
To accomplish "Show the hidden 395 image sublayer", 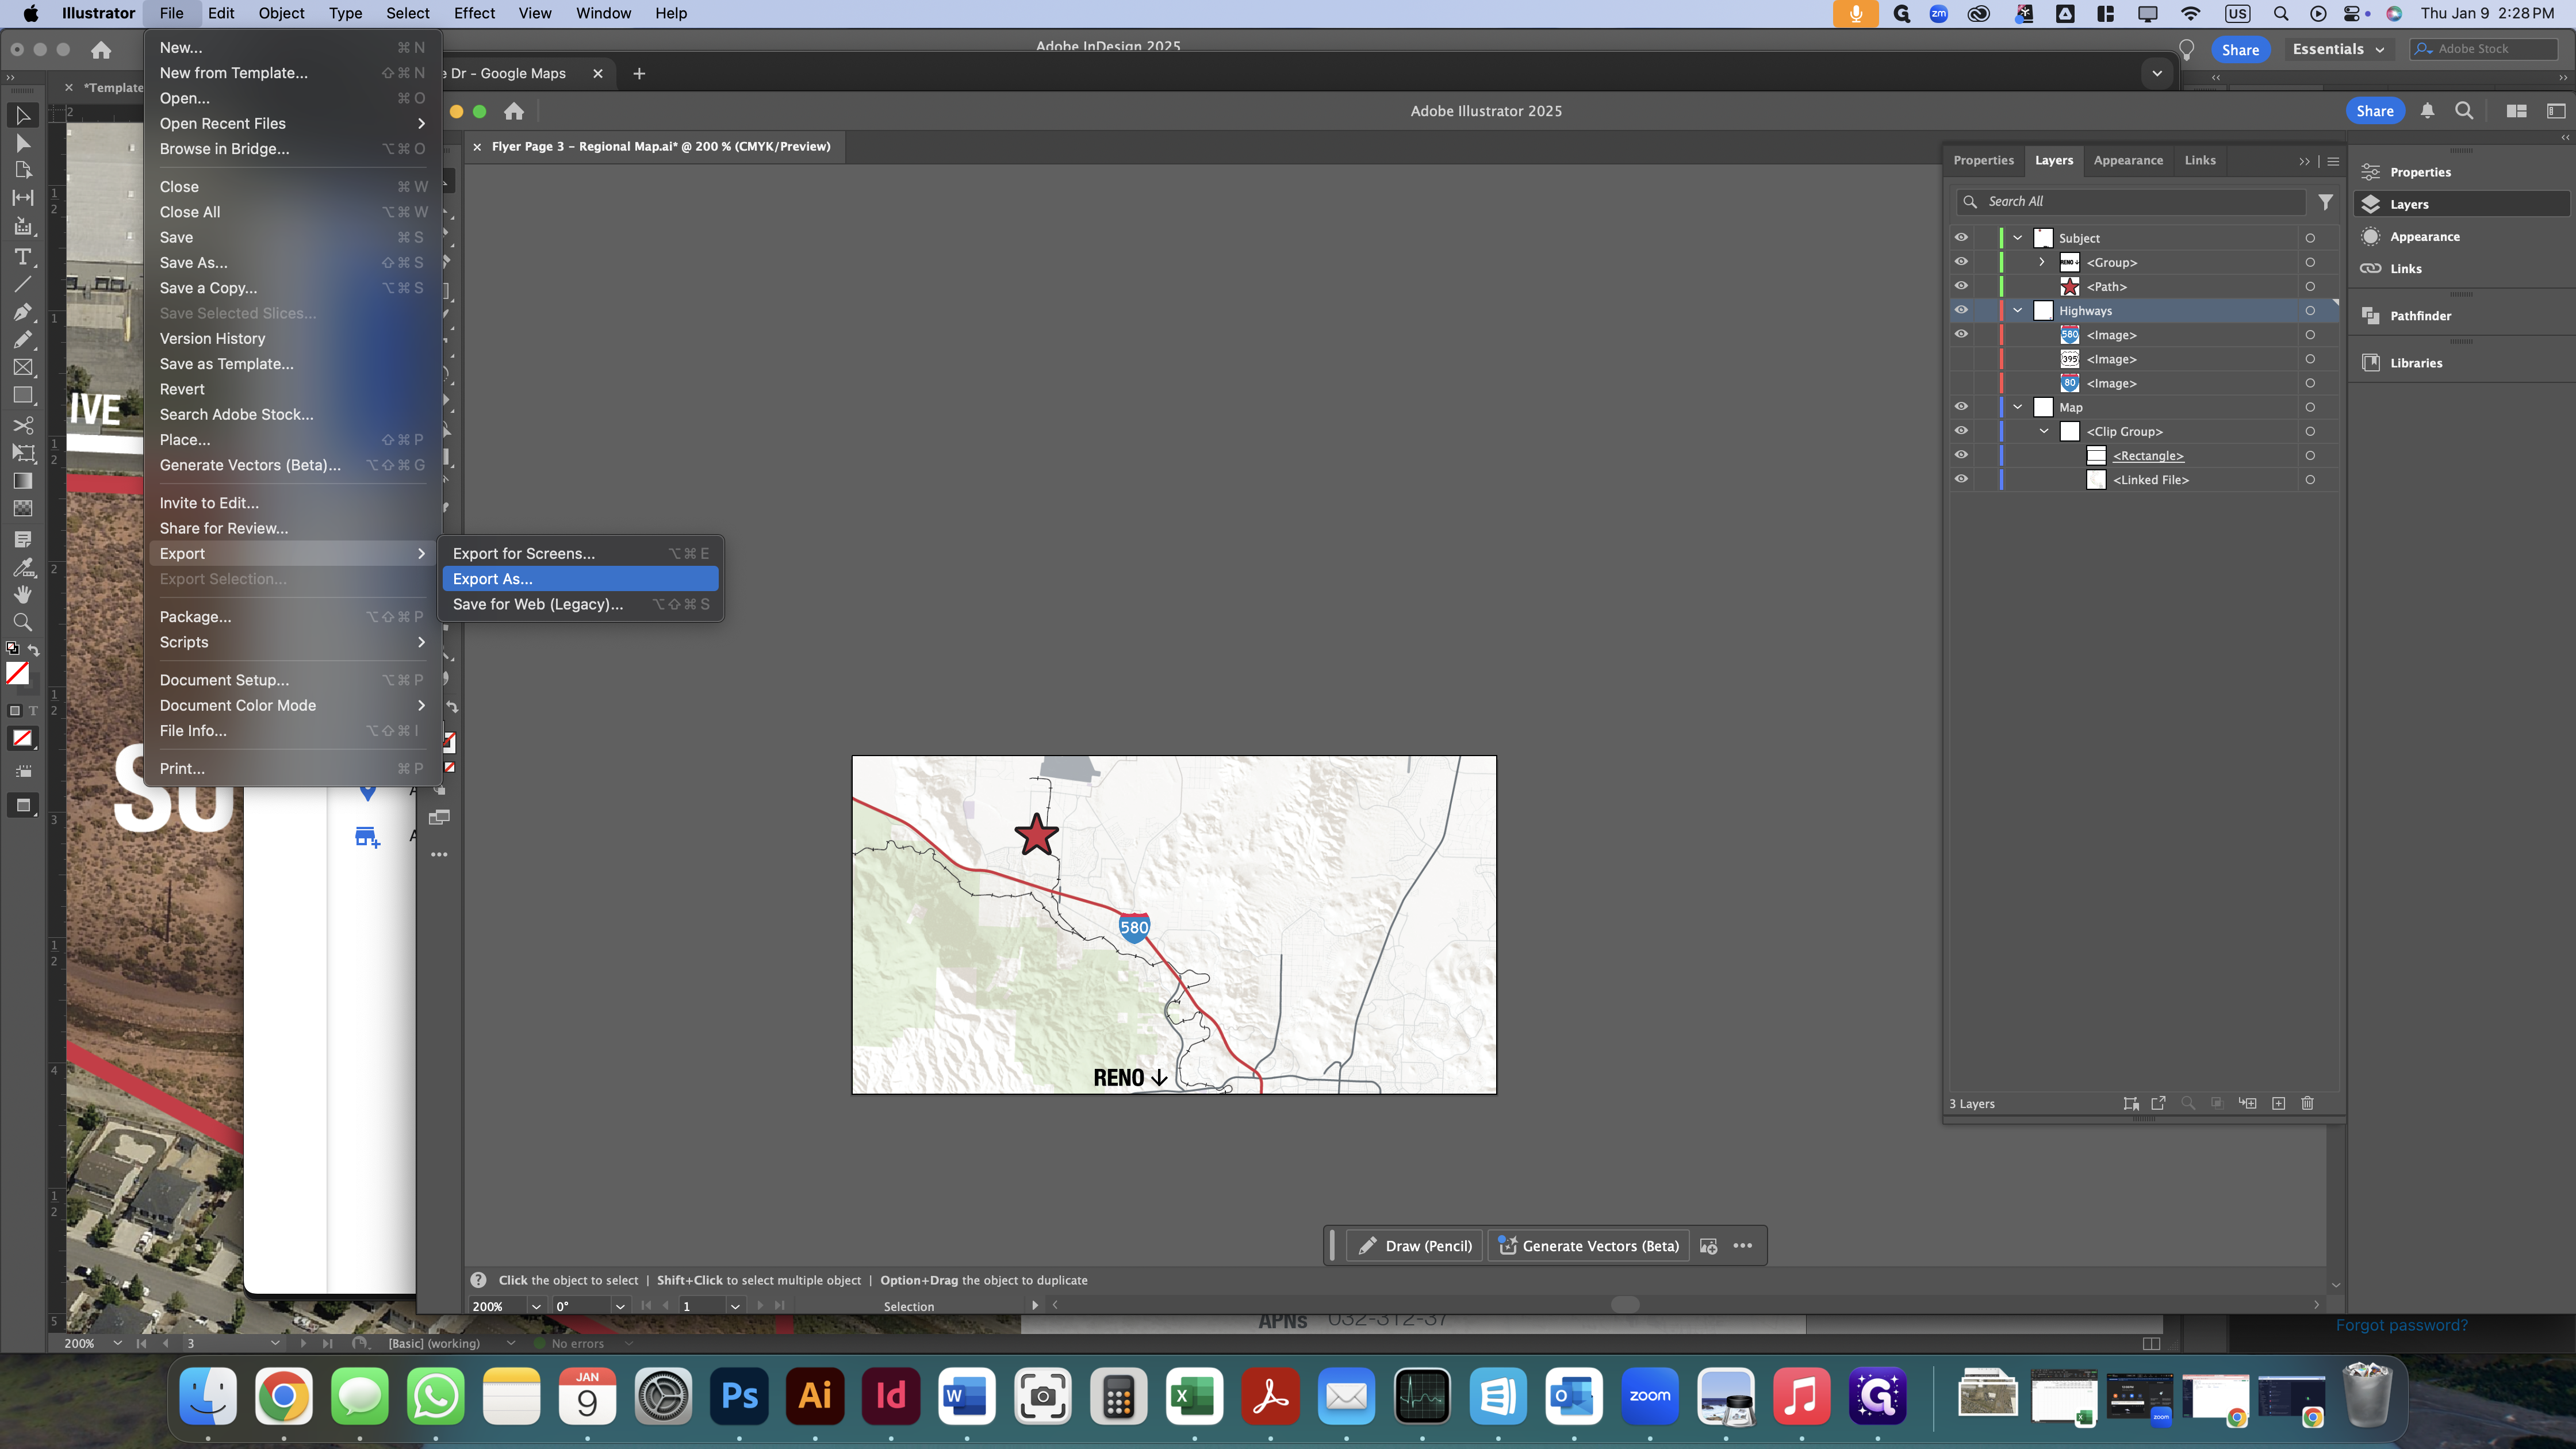I will (x=1961, y=359).
